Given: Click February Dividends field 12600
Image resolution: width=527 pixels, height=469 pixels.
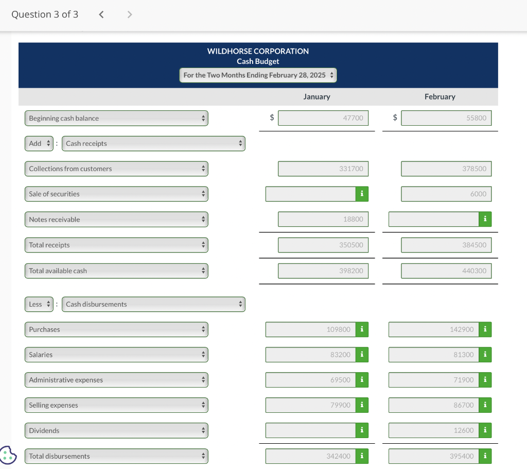Looking at the screenshot, I should pos(433,430).
